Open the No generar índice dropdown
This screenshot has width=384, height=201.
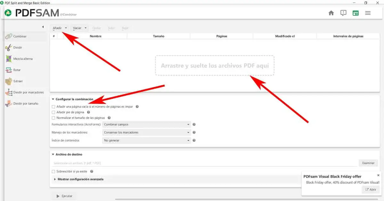tap(147, 140)
